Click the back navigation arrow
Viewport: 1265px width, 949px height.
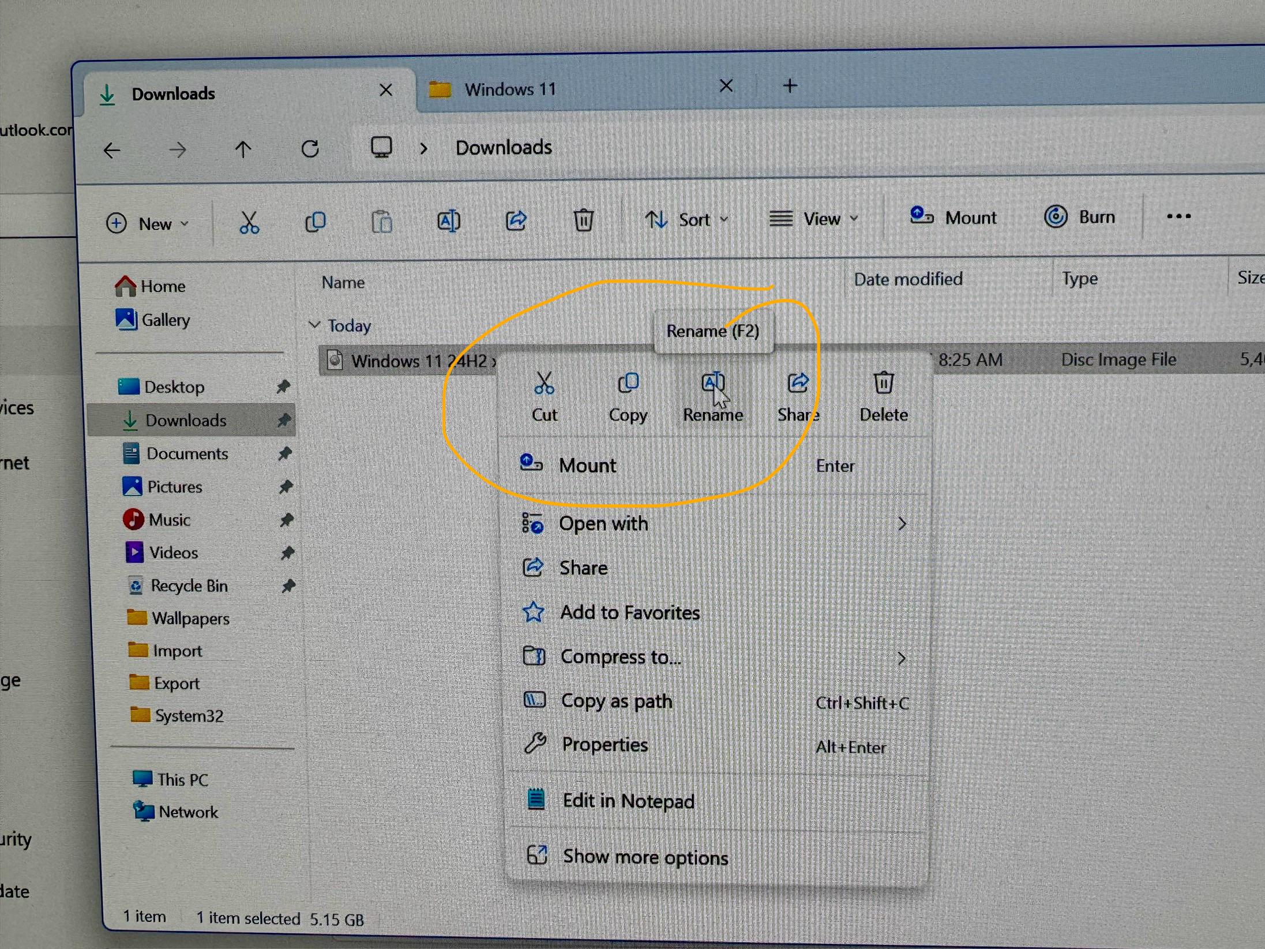(112, 149)
